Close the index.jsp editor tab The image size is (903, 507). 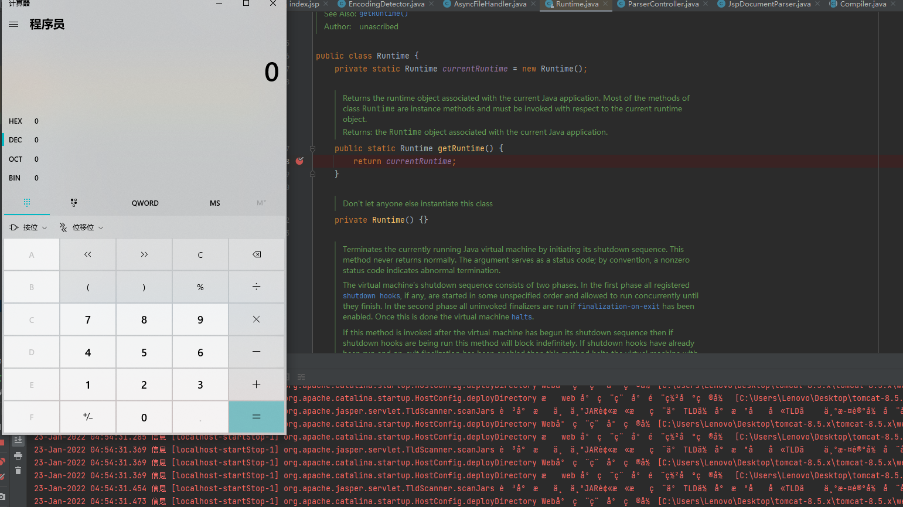[326, 4]
